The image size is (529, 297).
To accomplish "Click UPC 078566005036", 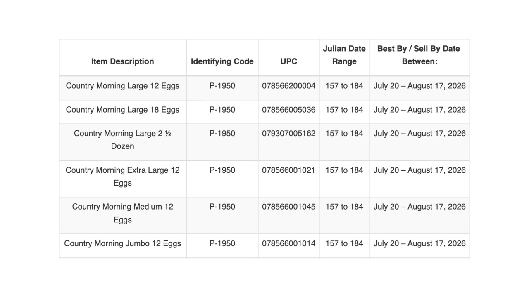I will coord(289,110).
